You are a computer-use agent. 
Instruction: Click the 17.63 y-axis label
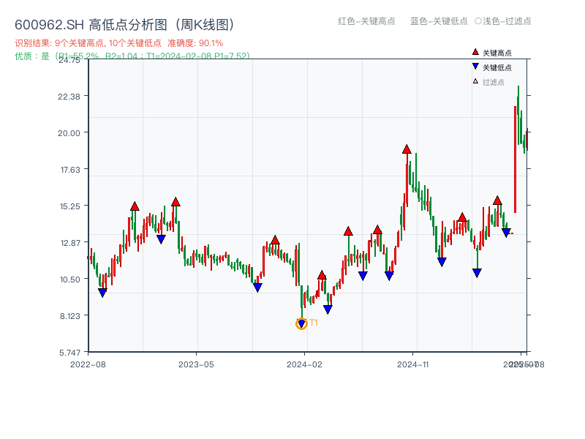(70, 170)
